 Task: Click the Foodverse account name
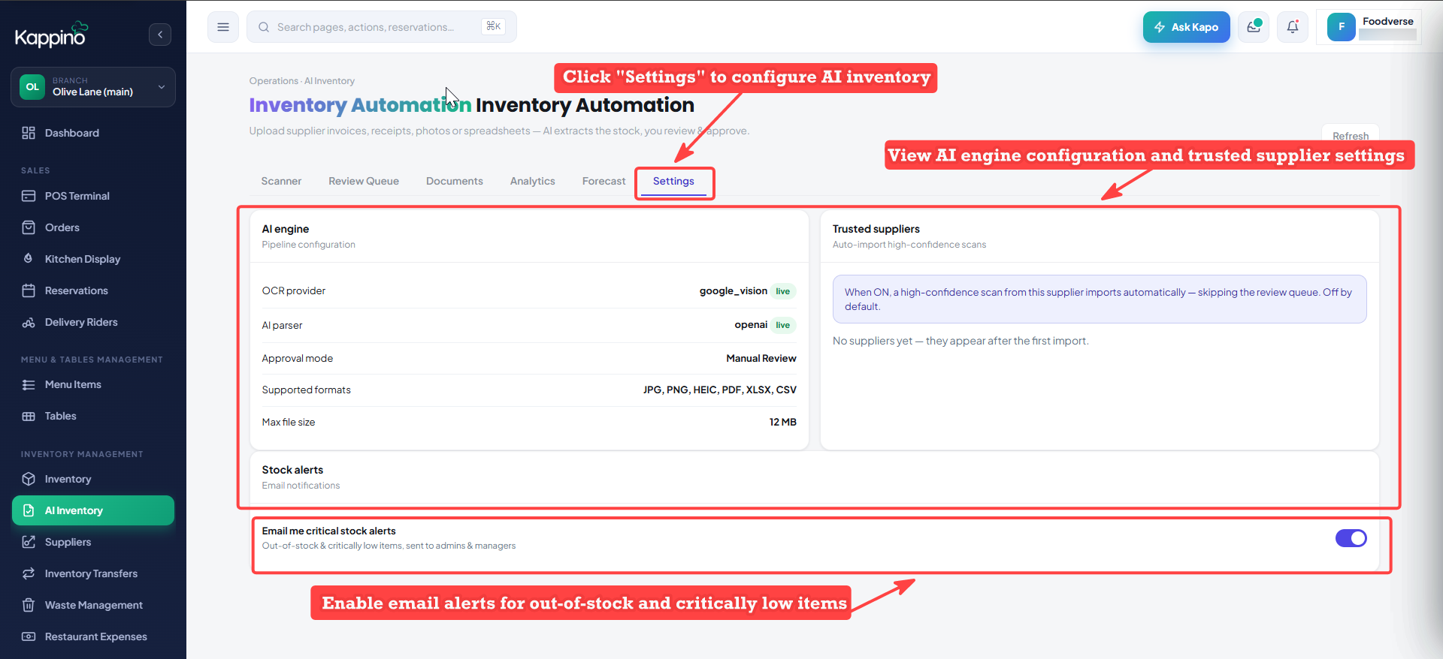1387,21
